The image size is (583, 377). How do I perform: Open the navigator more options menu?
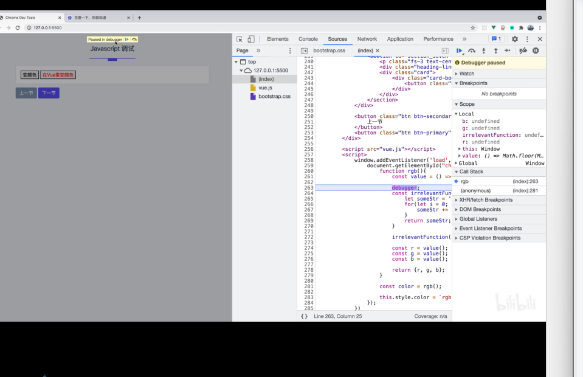290,50
